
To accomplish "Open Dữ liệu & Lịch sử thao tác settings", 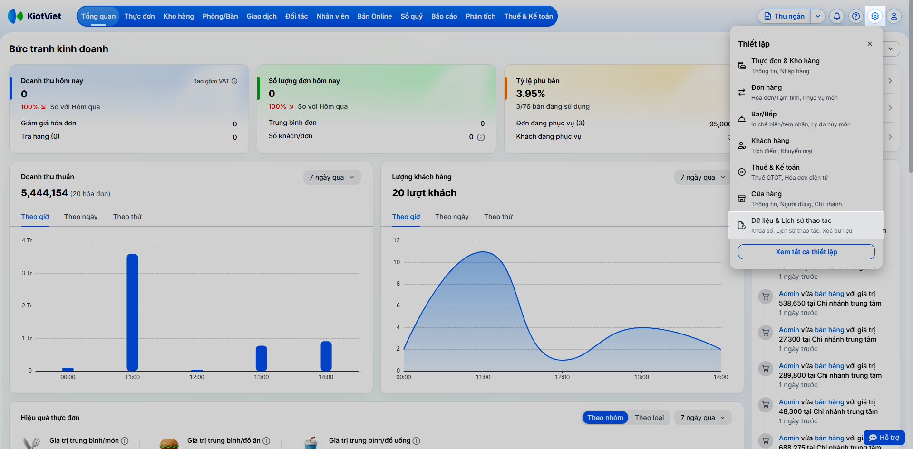I will tap(806, 225).
